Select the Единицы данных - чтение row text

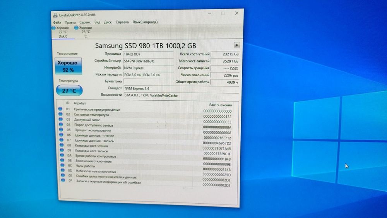point(94,136)
